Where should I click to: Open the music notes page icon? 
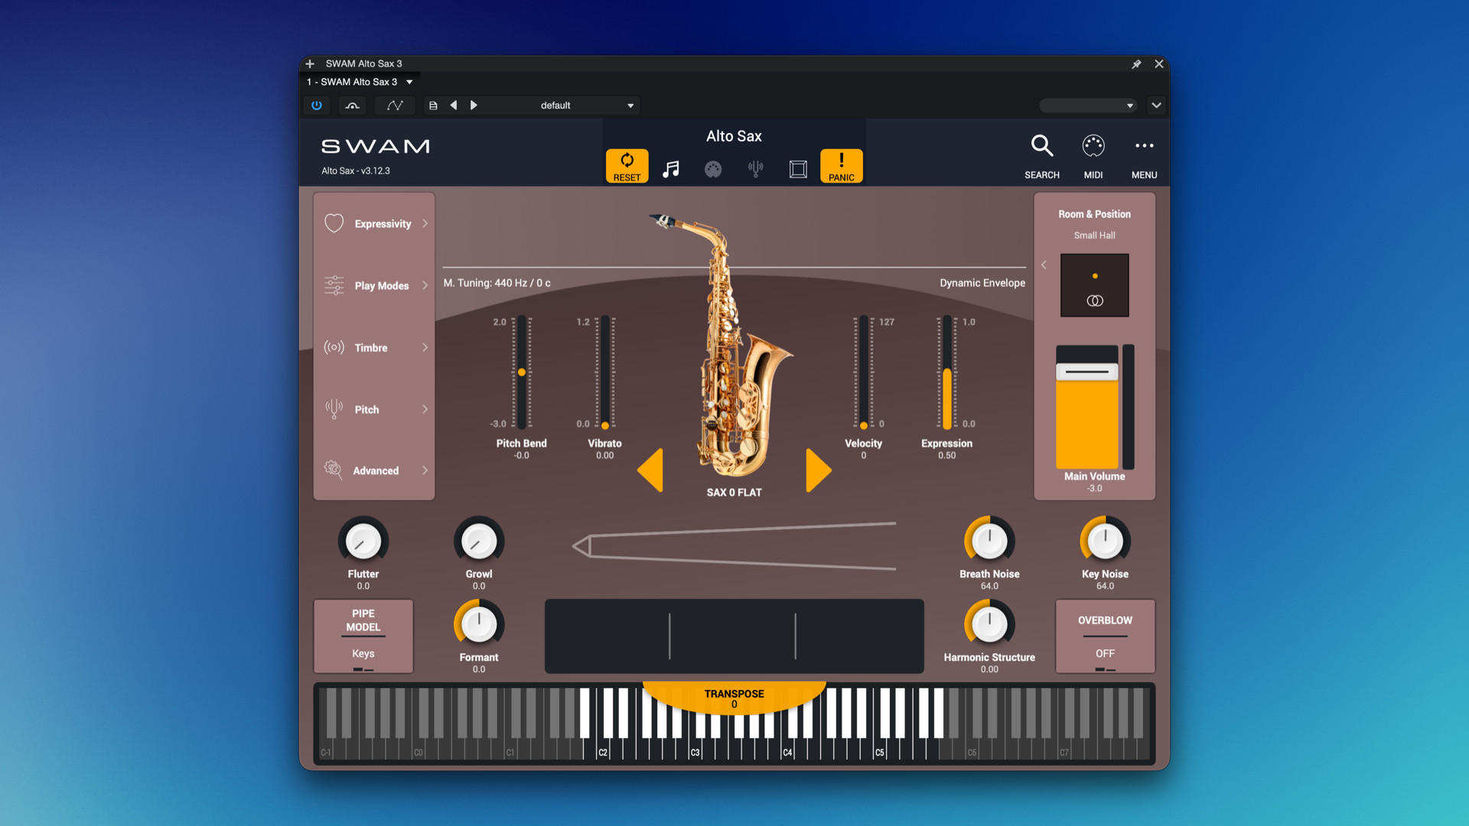(670, 169)
